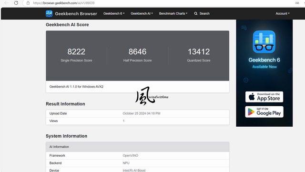Click the Geekbench Browser title text
This screenshot has width=305, height=172.
(x=76, y=14)
